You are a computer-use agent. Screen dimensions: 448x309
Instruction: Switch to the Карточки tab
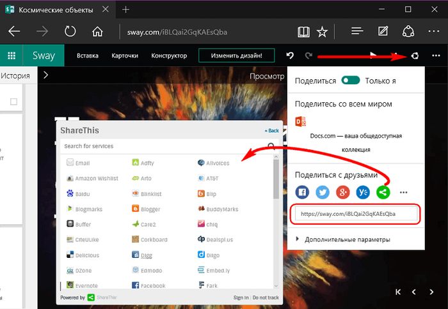click(125, 56)
